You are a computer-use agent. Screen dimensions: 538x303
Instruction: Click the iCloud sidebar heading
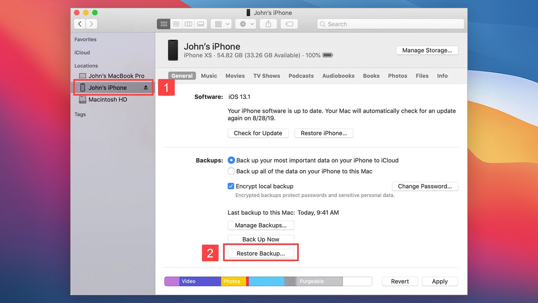pyautogui.click(x=82, y=53)
